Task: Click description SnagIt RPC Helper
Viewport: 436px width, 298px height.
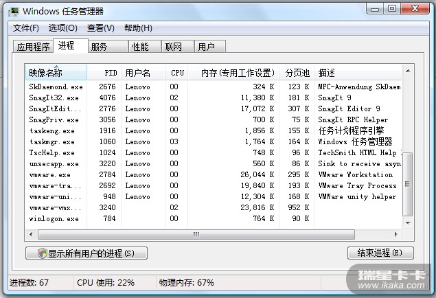Action: tap(353, 119)
